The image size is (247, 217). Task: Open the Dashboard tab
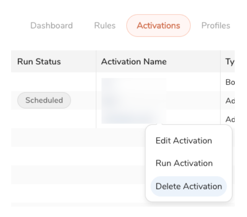coord(52,26)
